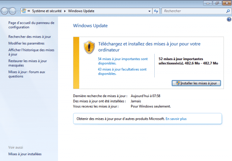This screenshot has height=161, width=232.
Task: Open Modifier les paramètres
Action: pos(26,44)
